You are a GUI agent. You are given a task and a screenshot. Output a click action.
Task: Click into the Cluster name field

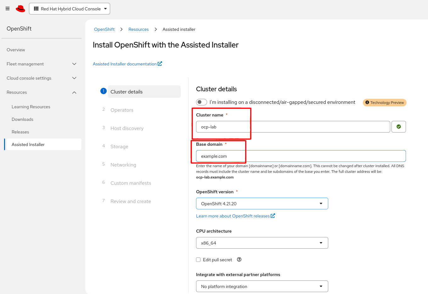[x=293, y=127]
